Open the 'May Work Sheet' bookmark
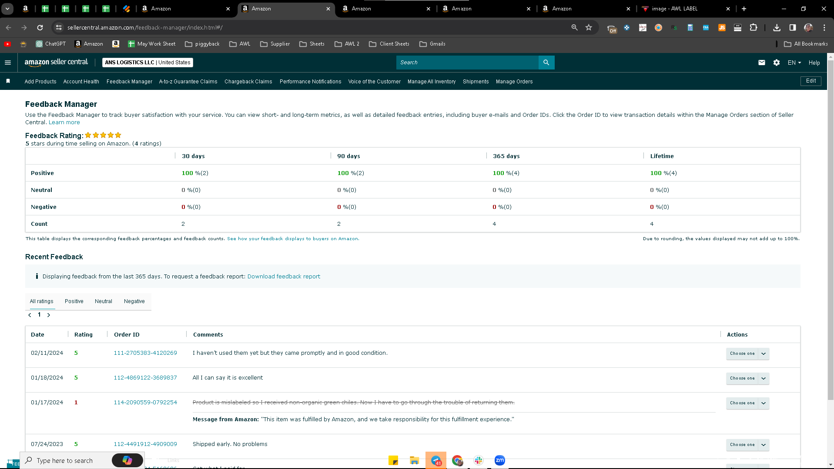 (x=152, y=44)
